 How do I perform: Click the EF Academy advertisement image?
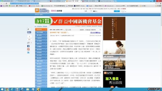tap(114, 62)
